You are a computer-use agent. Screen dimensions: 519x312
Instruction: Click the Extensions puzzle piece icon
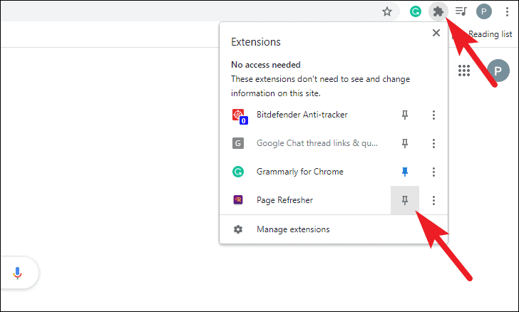(x=438, y=11)
